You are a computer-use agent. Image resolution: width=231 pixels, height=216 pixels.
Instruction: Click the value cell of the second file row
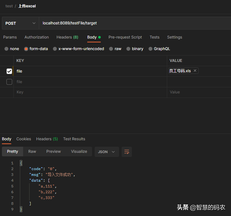coord(199,82)
